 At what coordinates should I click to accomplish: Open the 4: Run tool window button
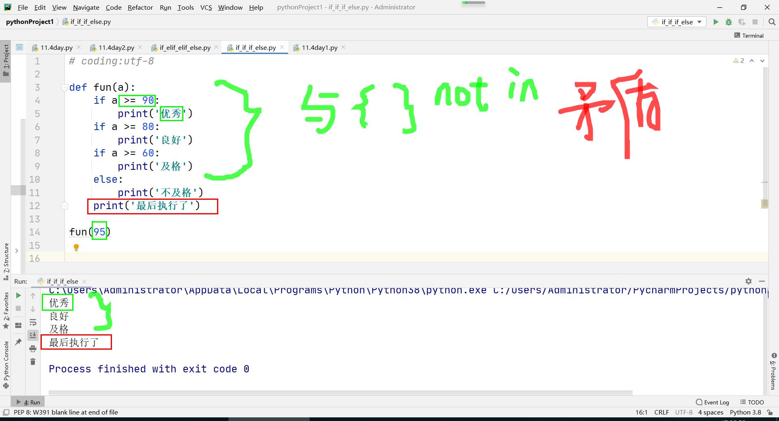click(x=28, y=402)
